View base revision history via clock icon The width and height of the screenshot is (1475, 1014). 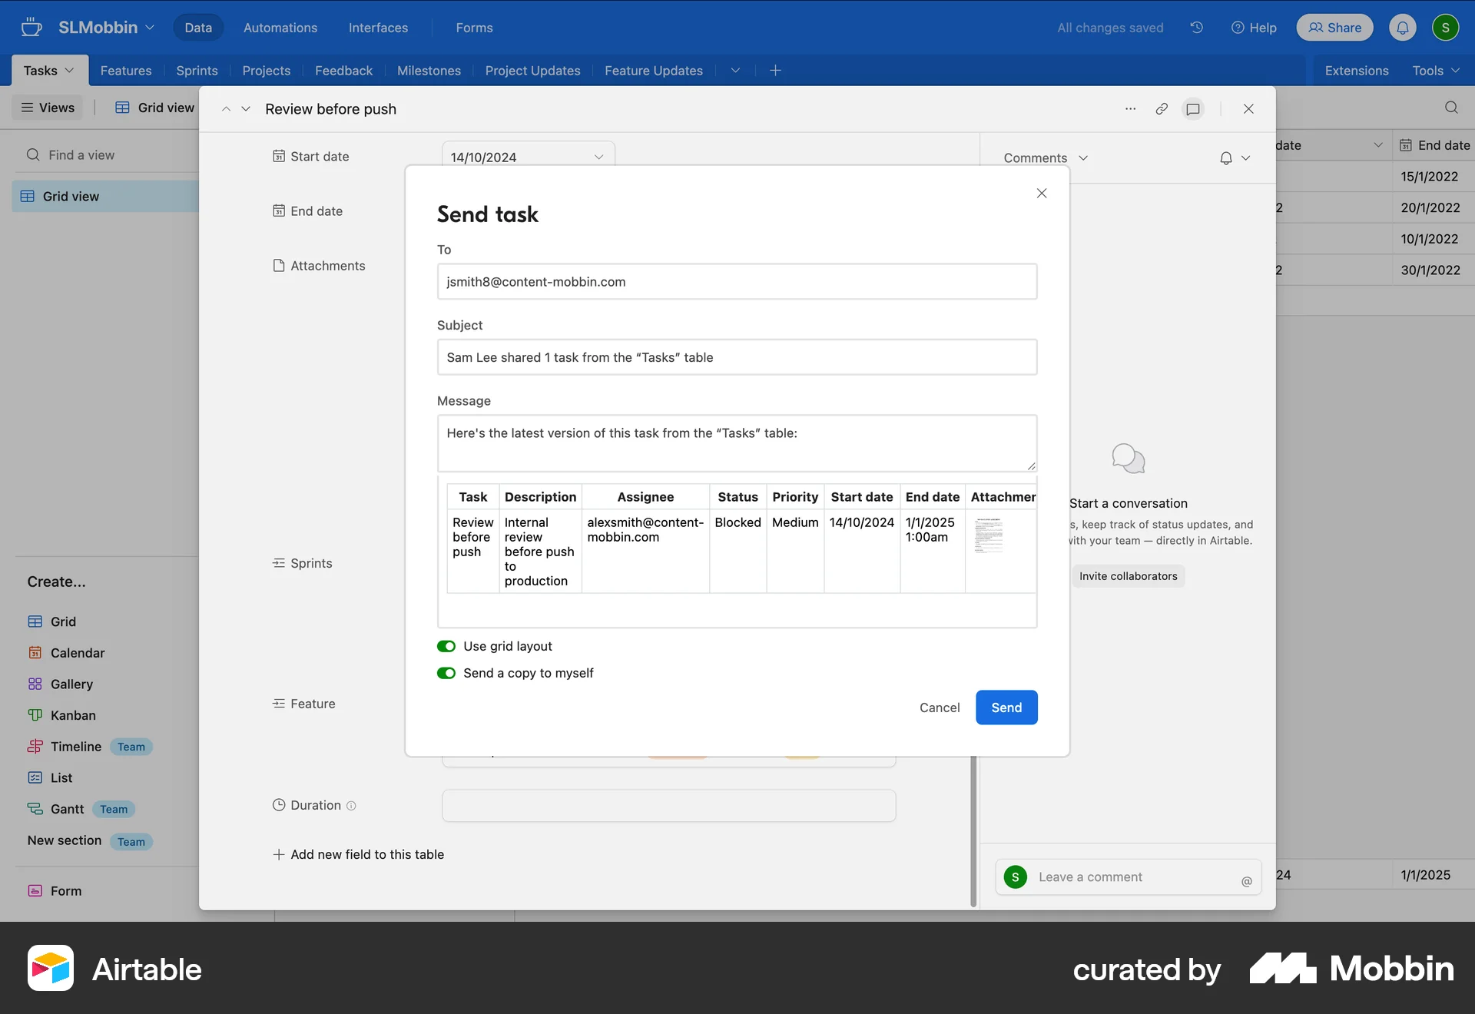pyautogui.click(x=1196, y=28)
